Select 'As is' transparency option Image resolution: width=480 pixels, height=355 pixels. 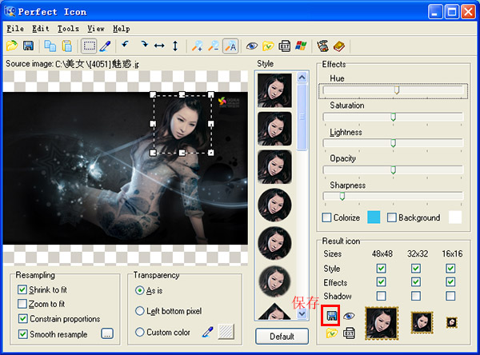[139, 290]
